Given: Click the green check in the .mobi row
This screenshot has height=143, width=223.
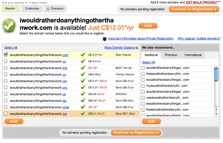Looking at the screenshot, I should 83,107.
